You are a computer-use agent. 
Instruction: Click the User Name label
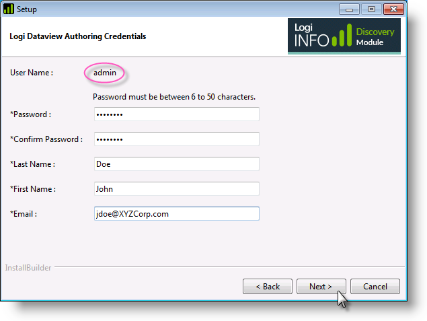(x=32, y=73)
